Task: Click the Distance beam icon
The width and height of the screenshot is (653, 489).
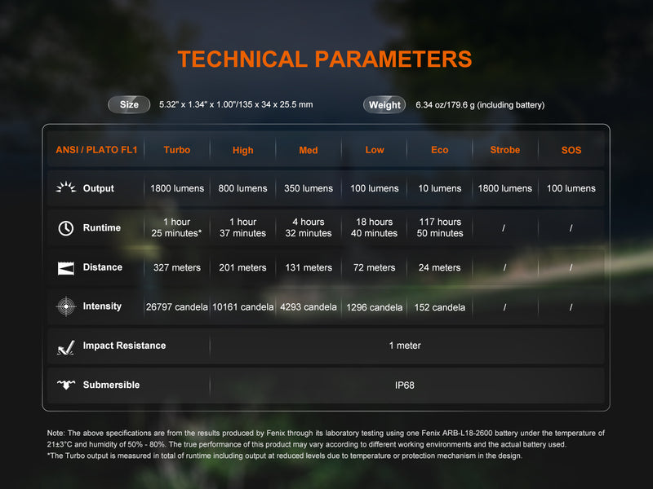Action: click(66, 267)
